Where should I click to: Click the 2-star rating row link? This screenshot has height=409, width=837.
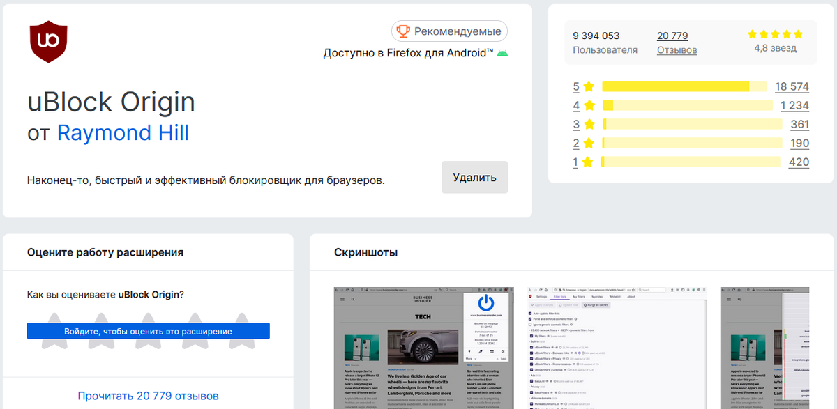coord(576,143)
